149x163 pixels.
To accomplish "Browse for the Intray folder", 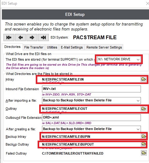I will 144,79.
